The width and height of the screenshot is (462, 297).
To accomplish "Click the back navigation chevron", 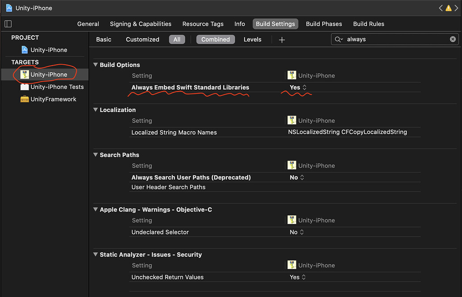I will click(441, 8).
